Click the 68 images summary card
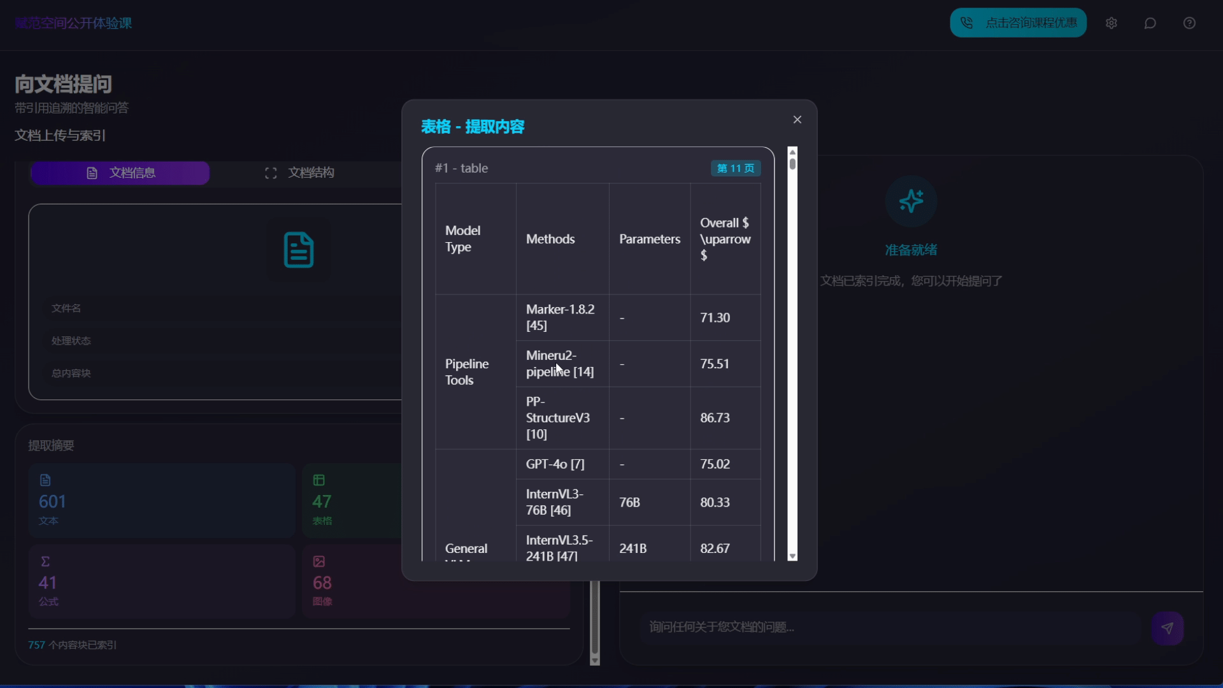 pos(436,581)
